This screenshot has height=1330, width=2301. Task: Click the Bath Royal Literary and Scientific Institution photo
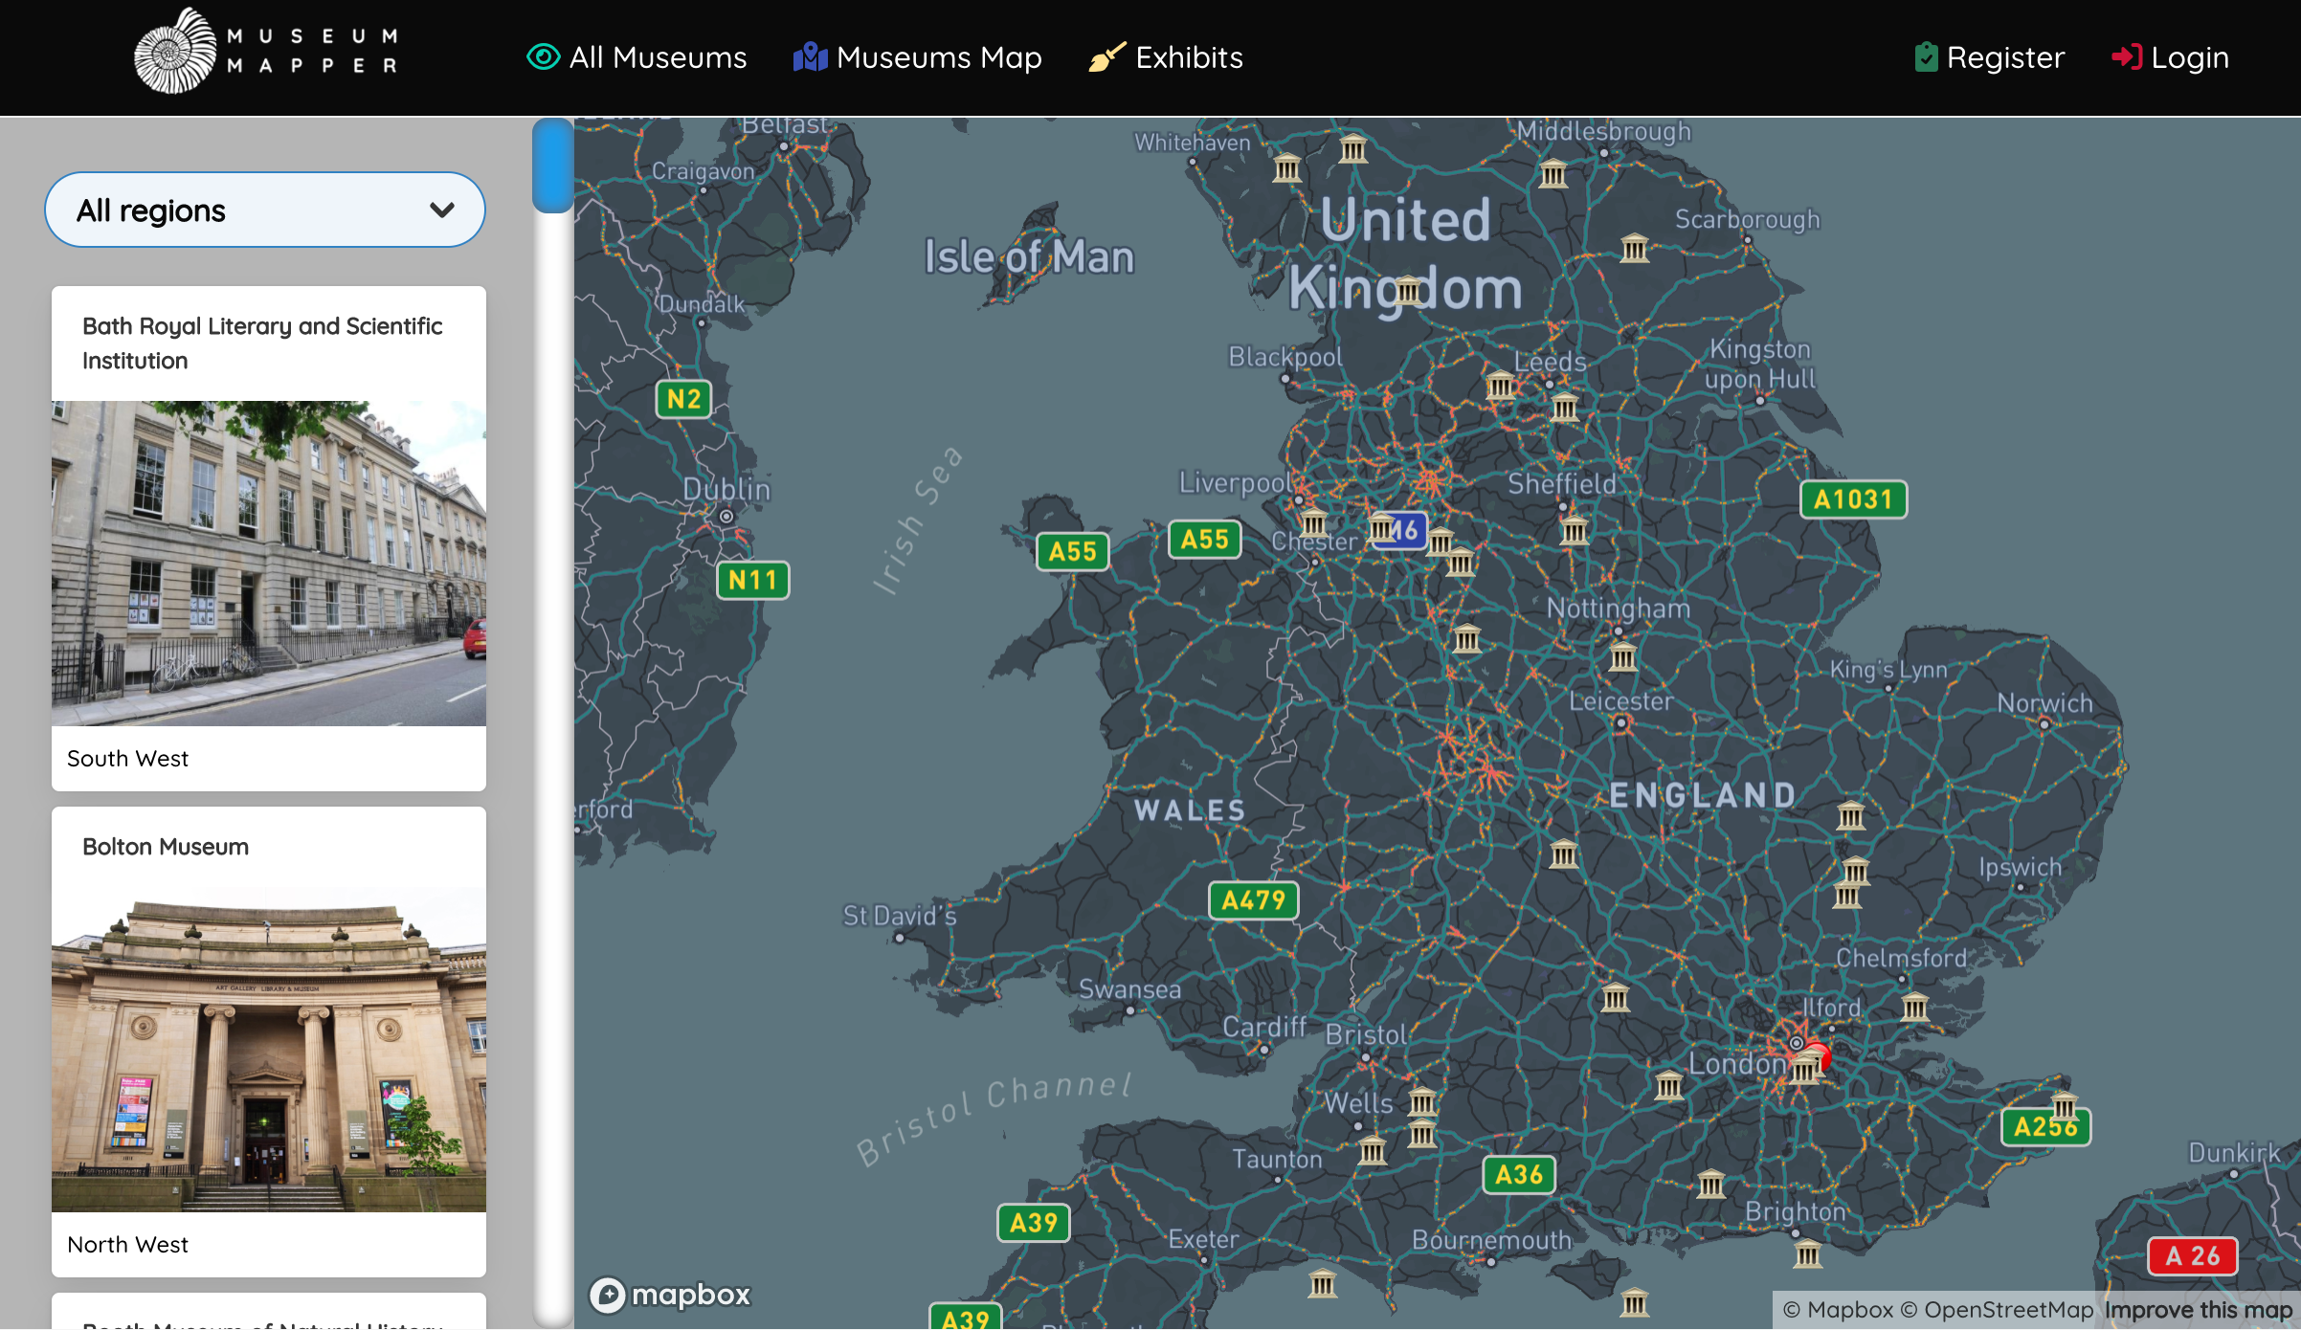[x=269, y=564]
